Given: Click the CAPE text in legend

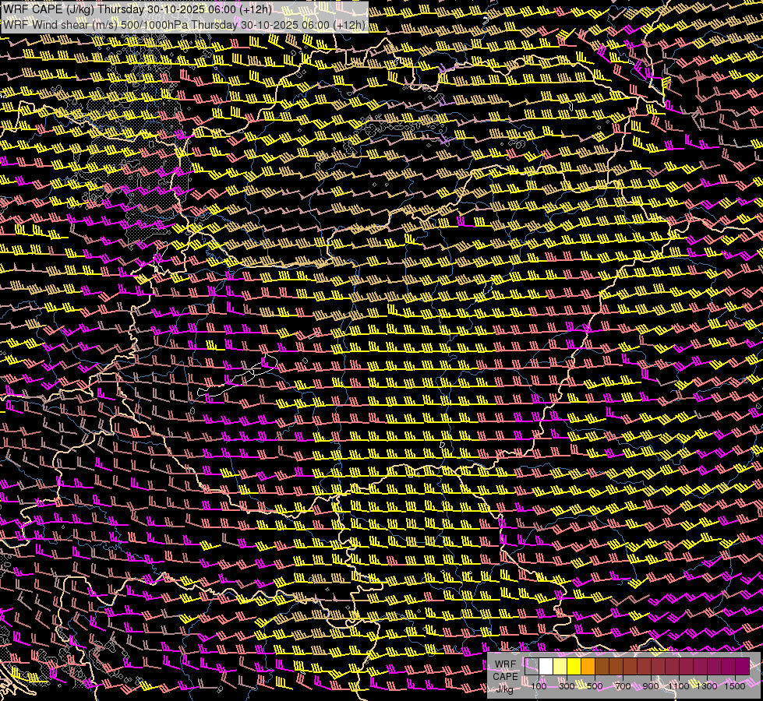Looking at the screenshot, I should pyautogui.click(x=505, y=676).
